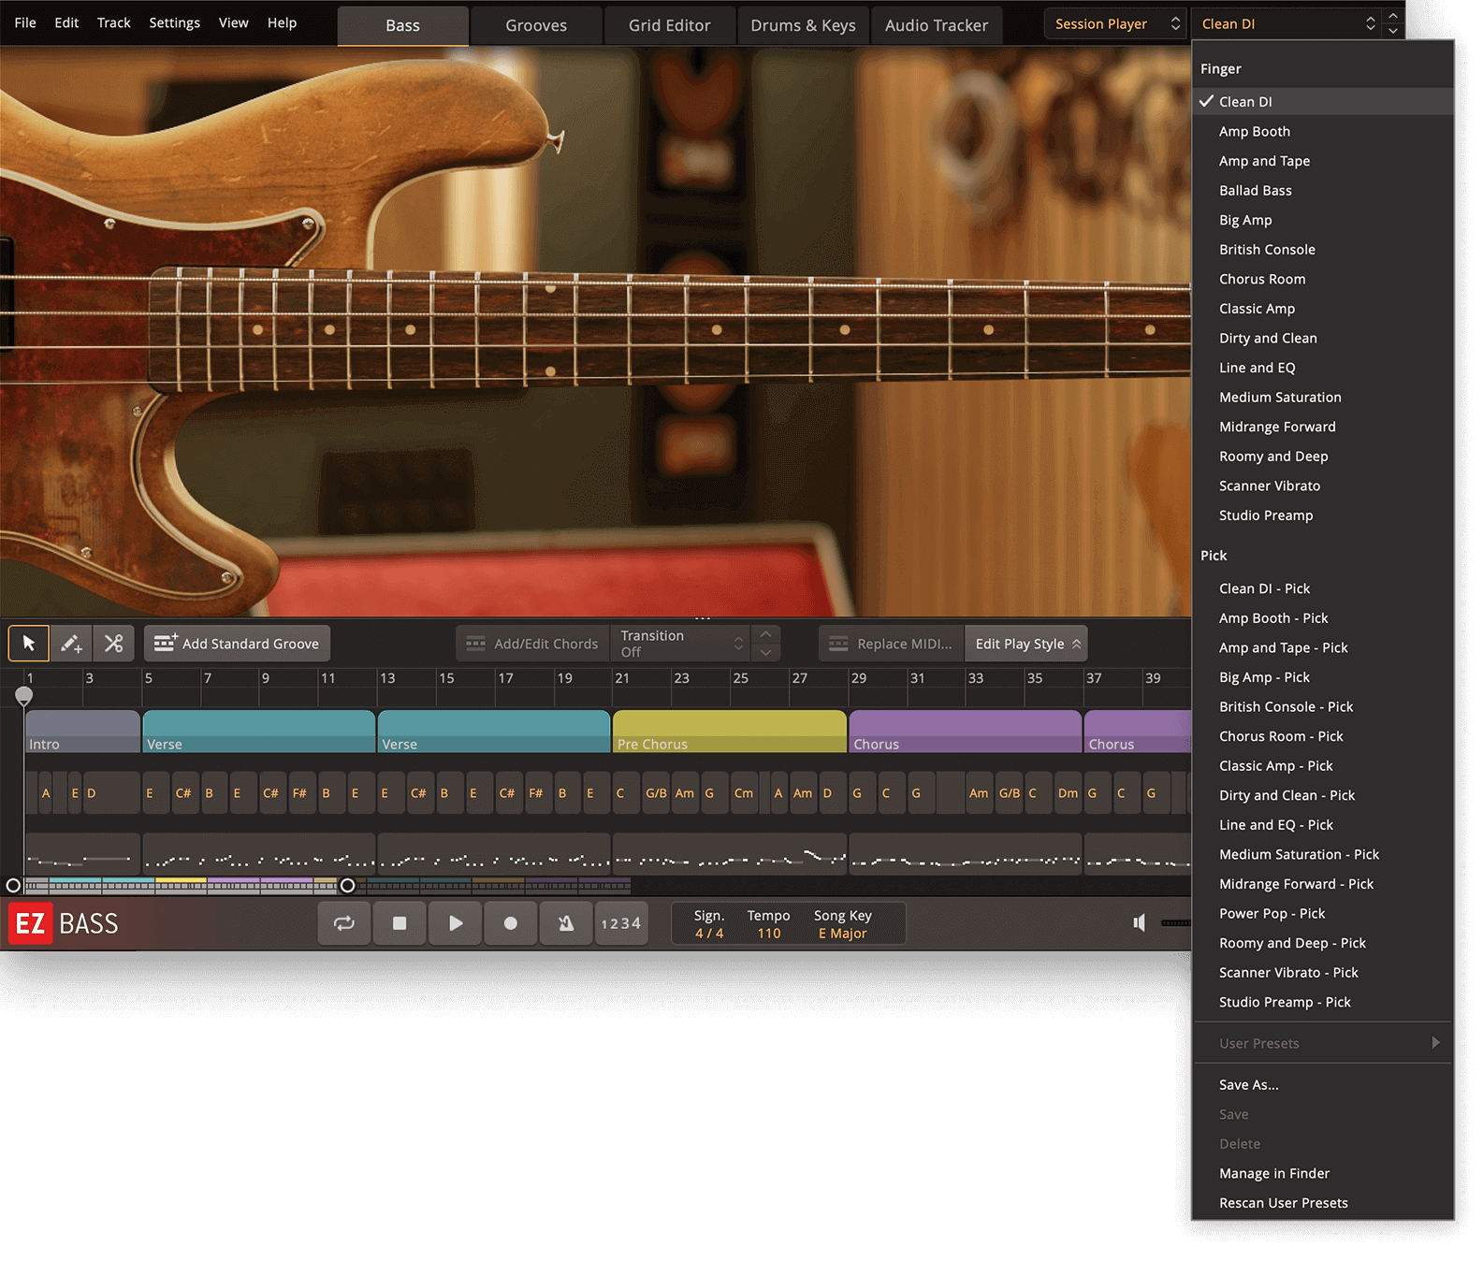
Task: Expand Edit Play Style panel
Action: [x=1026, y=644]
